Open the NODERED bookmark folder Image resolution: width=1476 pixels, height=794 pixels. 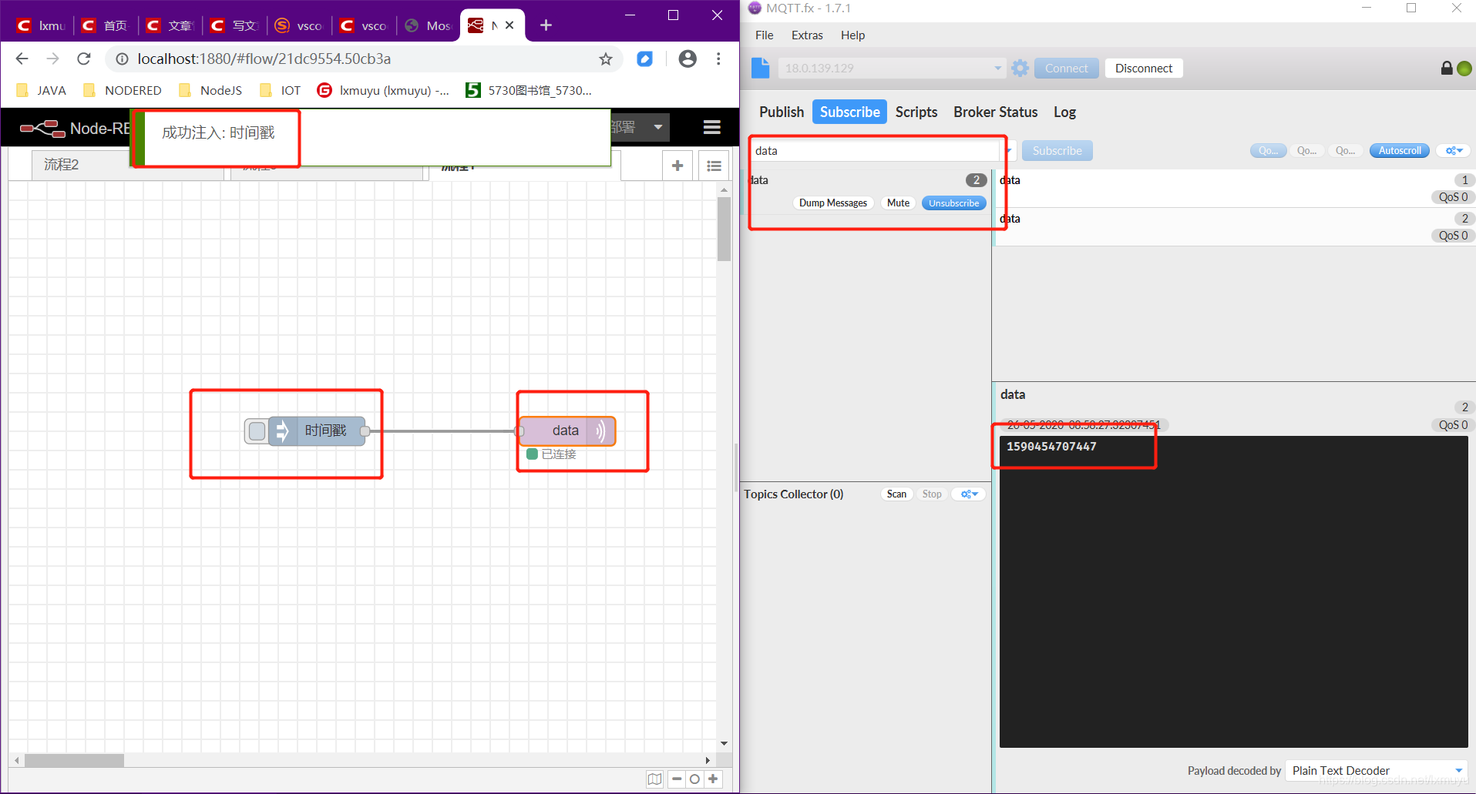[123, 90]
